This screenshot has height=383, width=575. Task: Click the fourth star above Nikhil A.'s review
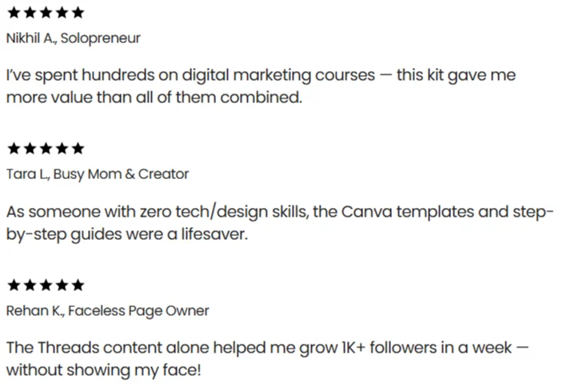coord(61,13)
